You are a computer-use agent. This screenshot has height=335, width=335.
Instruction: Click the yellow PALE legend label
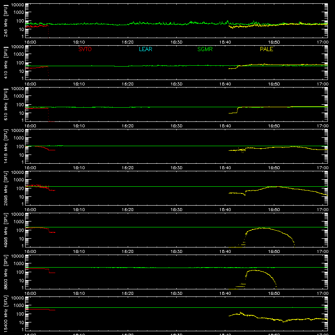point(266,49)
